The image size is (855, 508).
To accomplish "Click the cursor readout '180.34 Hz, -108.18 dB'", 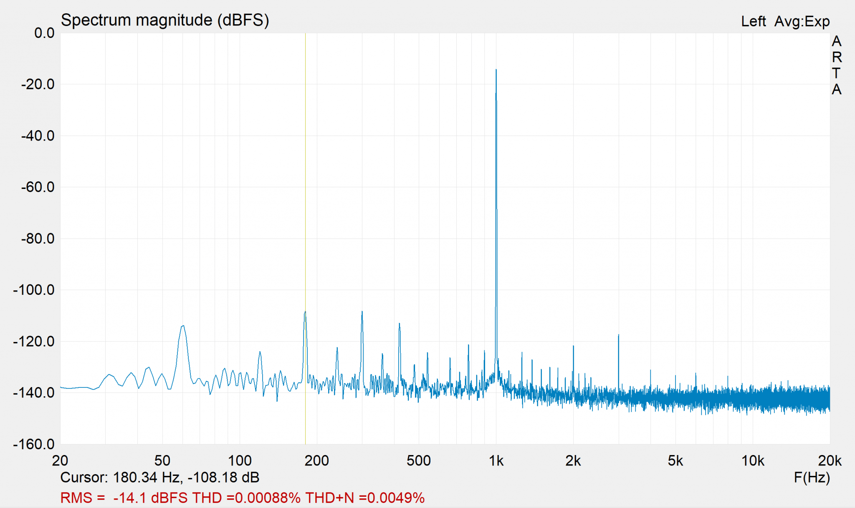I will click(x=186, y=477).
